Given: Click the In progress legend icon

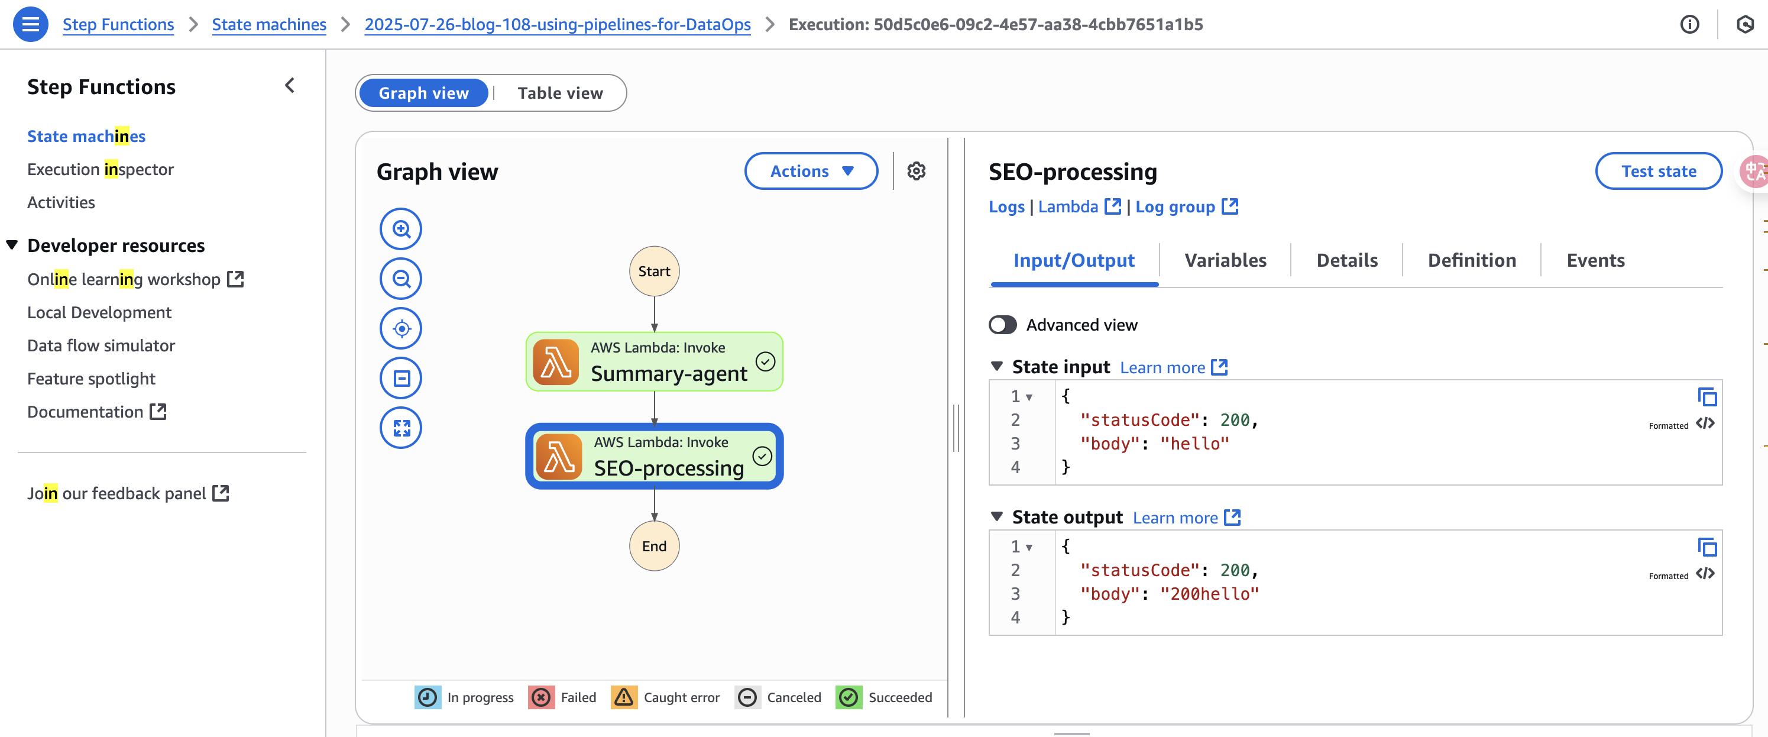Looking at the screenshot, I should point(428,697).
